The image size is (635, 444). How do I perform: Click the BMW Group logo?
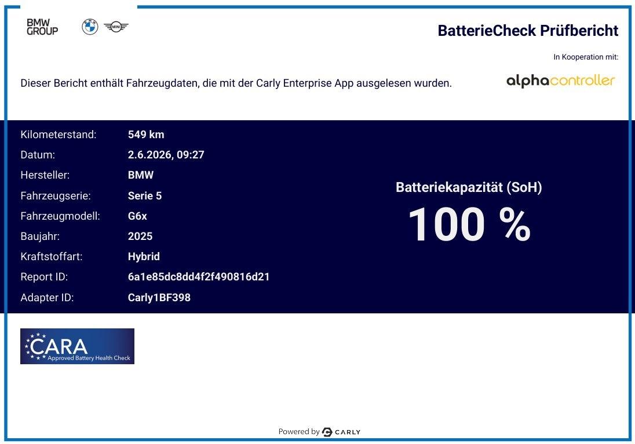(x=42, y=28)
